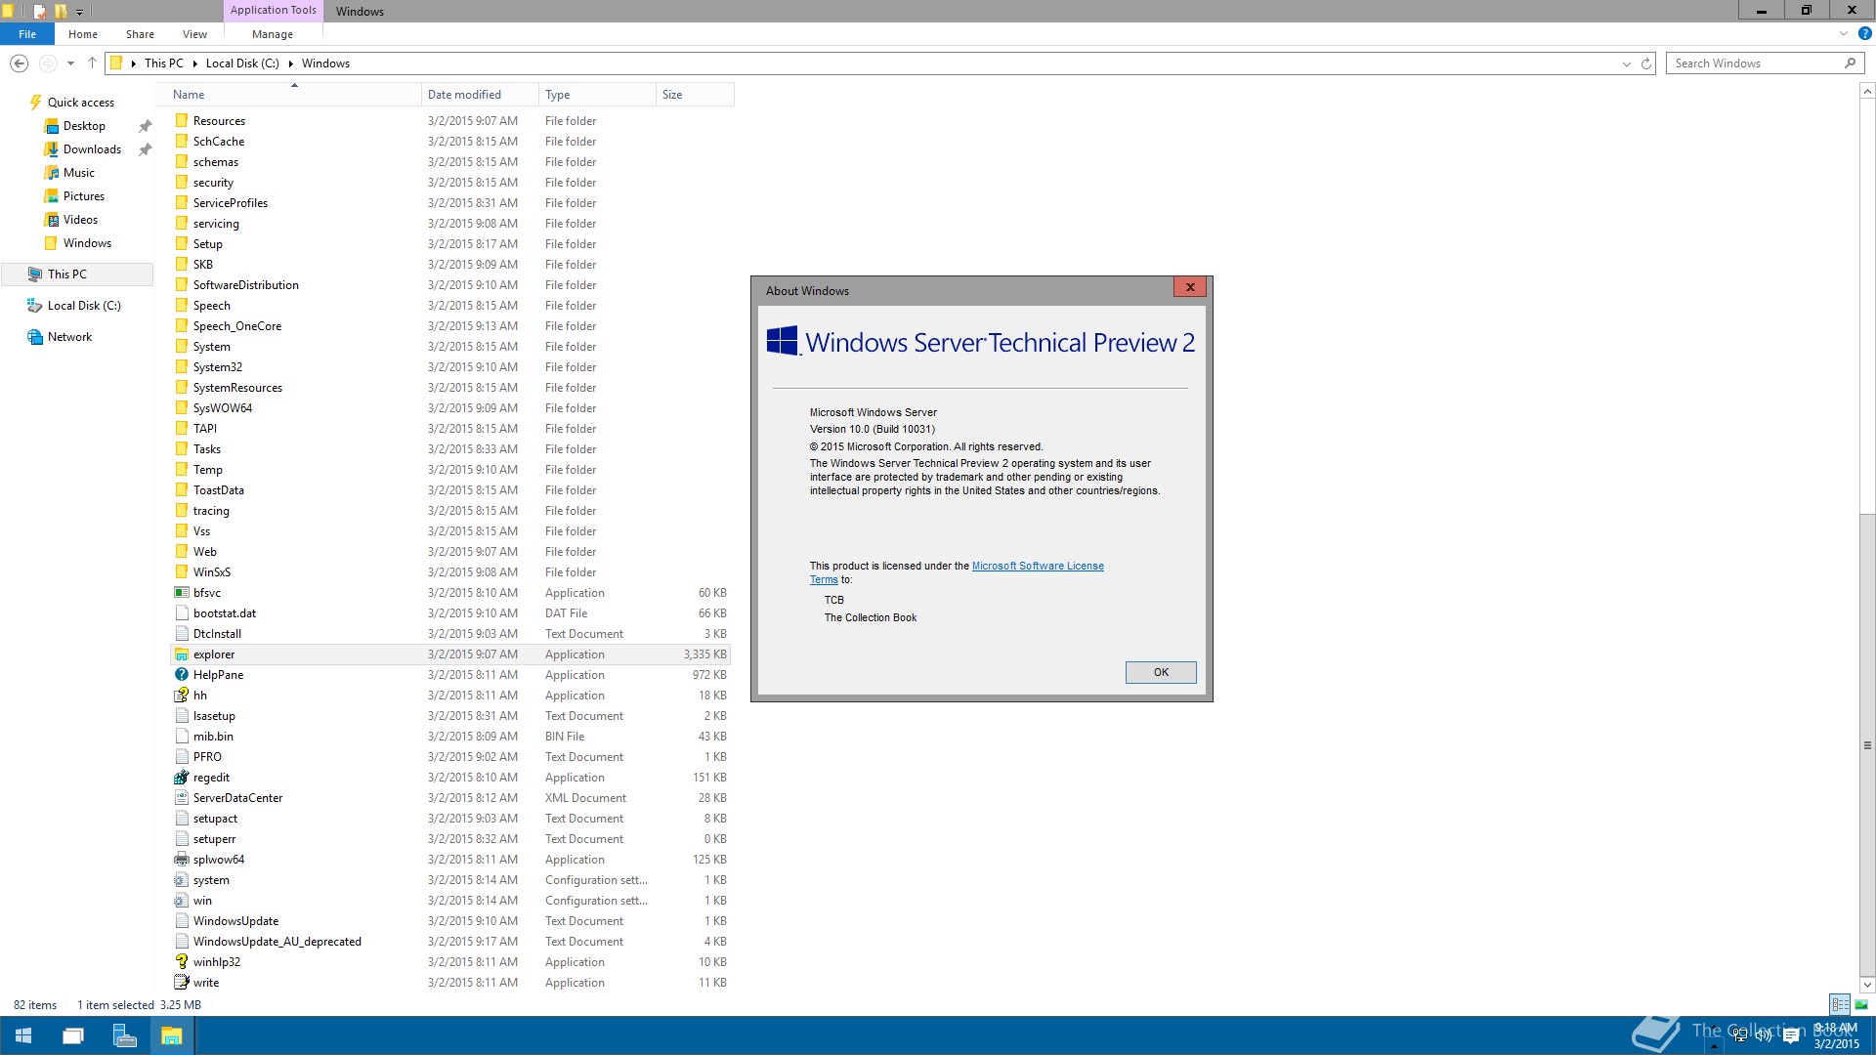
Task: Select the win configuration settings icon
Action: pyautogui.click(x=182, y=901)
